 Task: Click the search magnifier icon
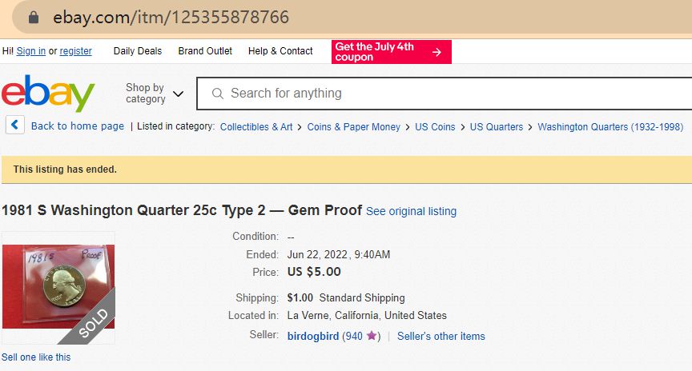click(x=217, y=94)
